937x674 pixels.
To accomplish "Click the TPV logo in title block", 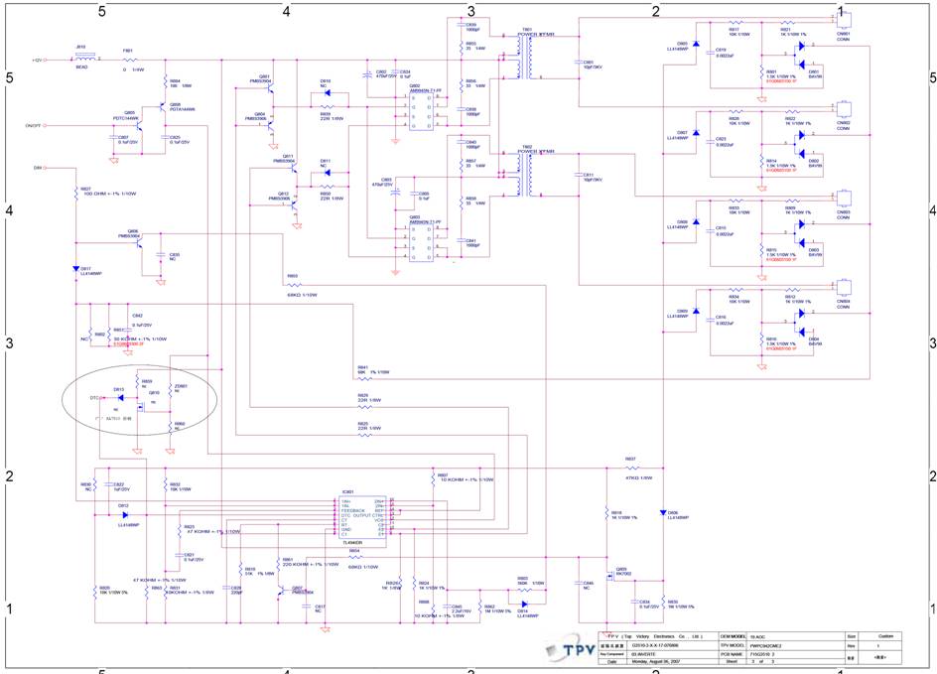I will click(571, 649).
